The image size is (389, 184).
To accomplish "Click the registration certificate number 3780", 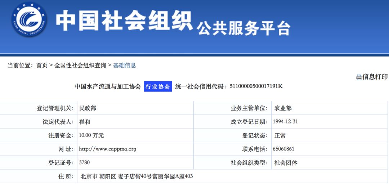I will [84, 162].
